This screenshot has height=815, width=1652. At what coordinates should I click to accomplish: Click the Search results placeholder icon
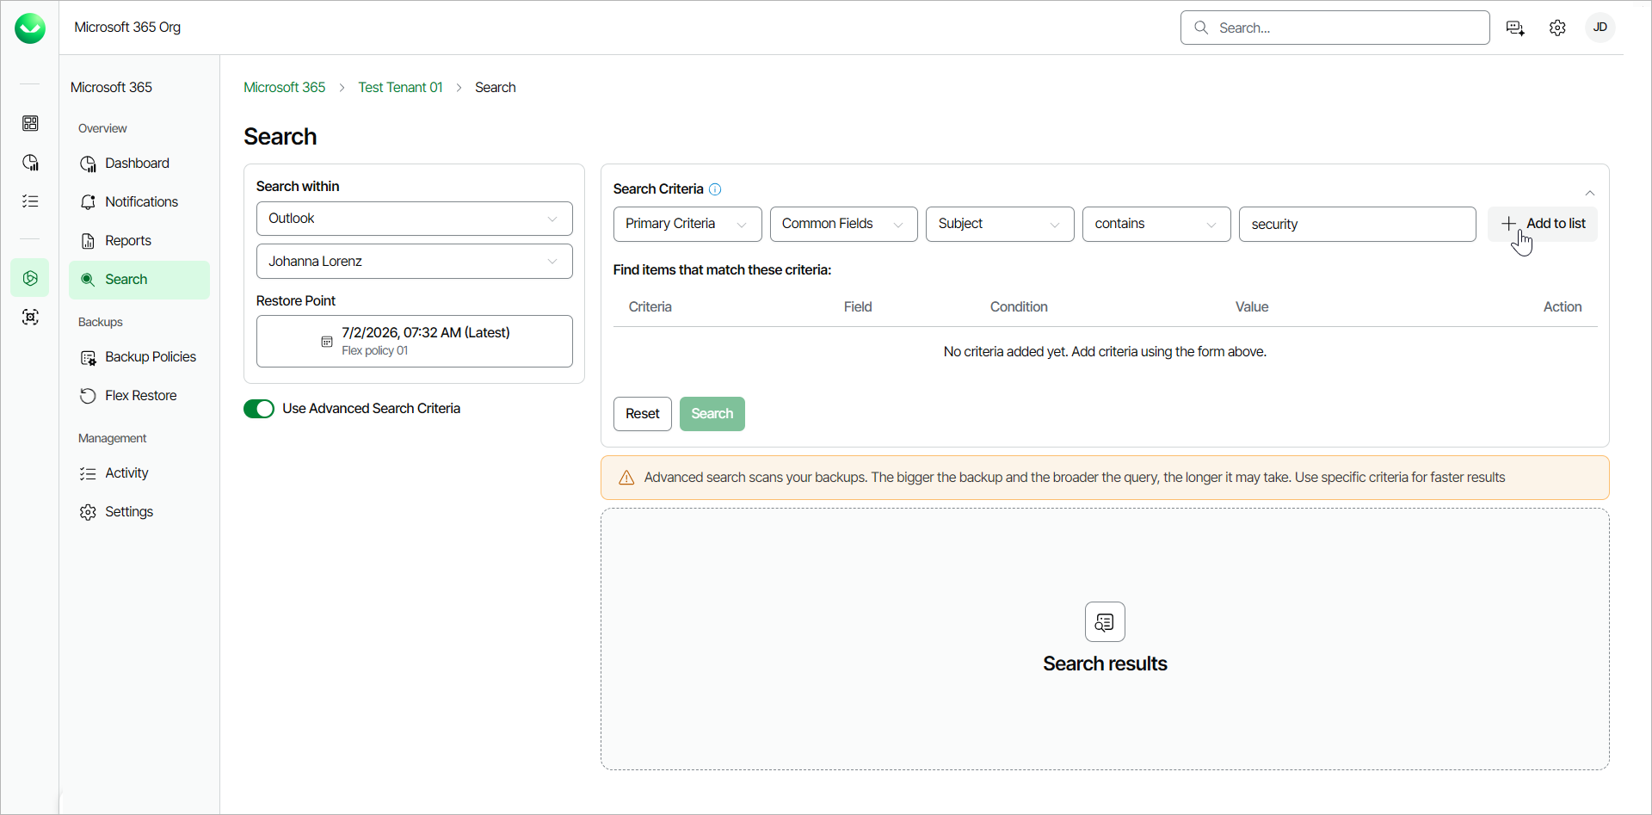1105,621
